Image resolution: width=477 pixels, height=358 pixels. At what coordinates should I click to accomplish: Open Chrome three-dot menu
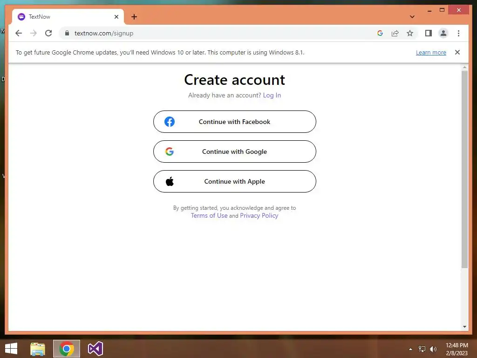[x=458, y=33]
